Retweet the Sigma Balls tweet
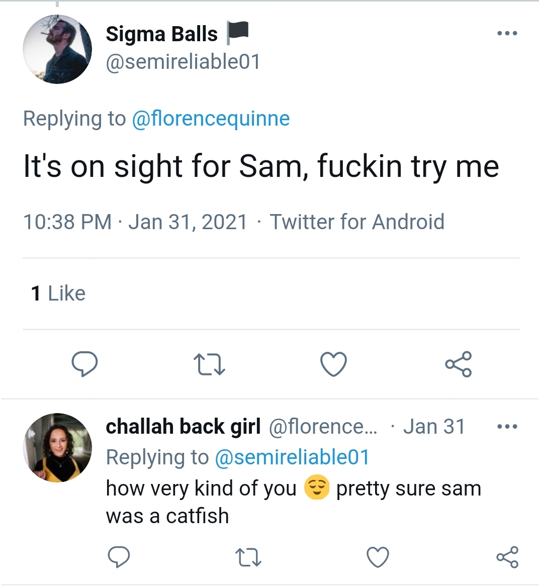 (209, 365)
